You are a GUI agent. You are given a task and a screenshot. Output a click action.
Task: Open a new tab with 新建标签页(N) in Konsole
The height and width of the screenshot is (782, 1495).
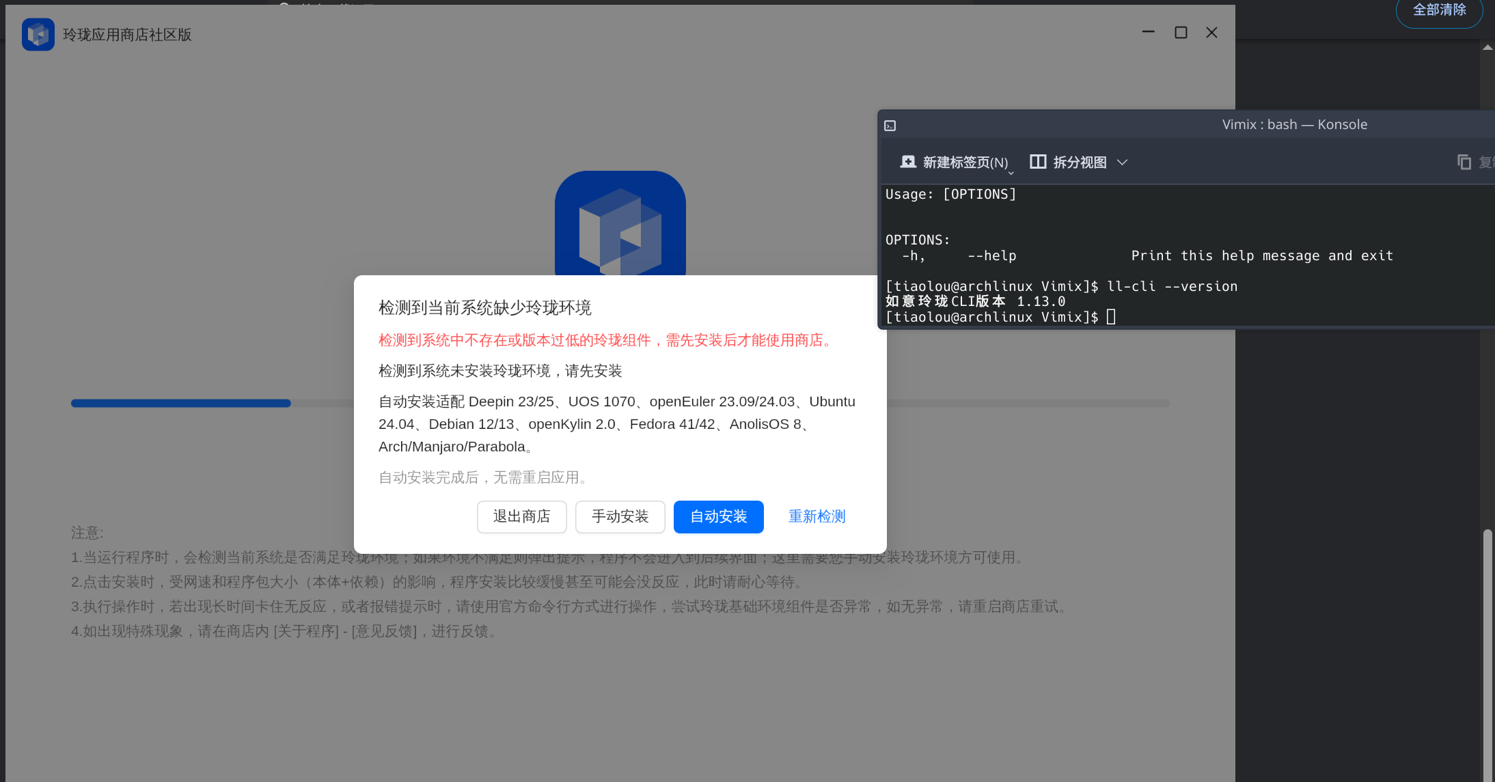coord(954,163)
